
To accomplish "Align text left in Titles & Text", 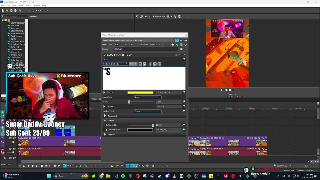I will pyautogui.click(x=150, y=64).
